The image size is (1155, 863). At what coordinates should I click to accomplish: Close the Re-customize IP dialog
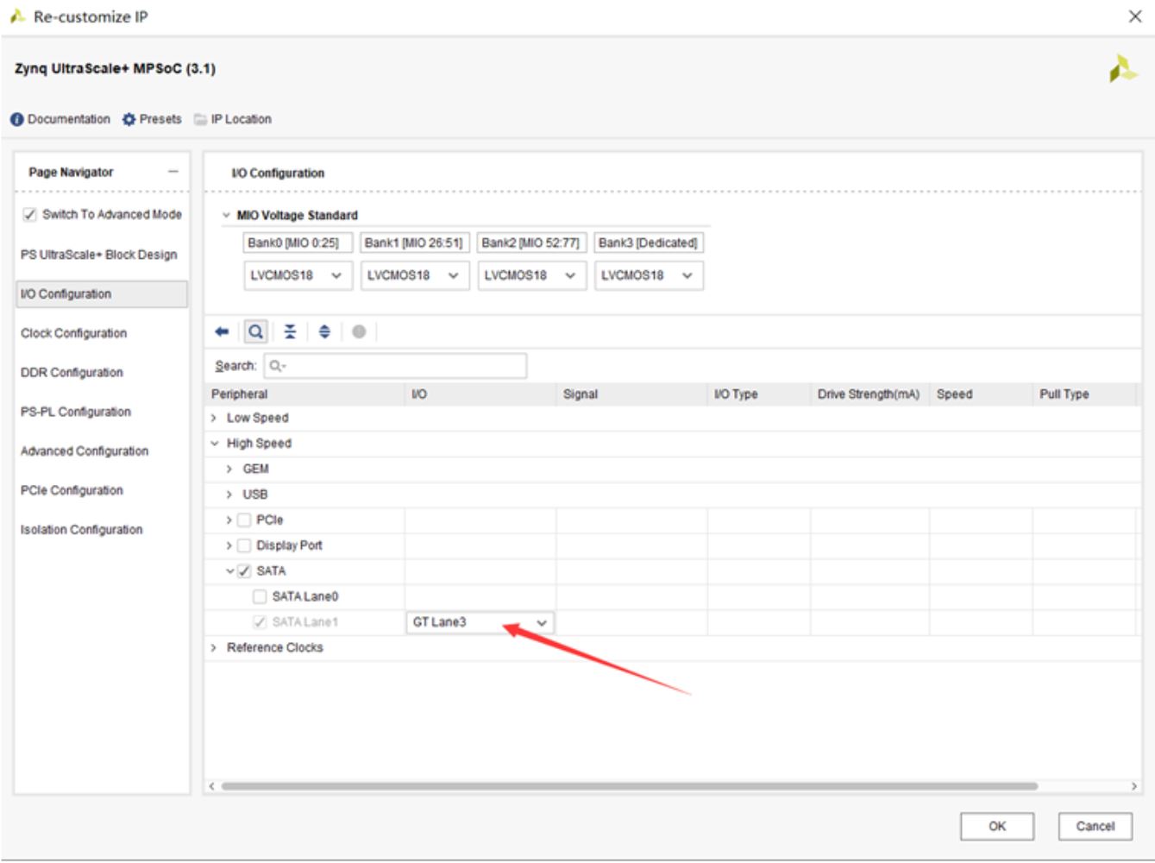point(1135,16)
